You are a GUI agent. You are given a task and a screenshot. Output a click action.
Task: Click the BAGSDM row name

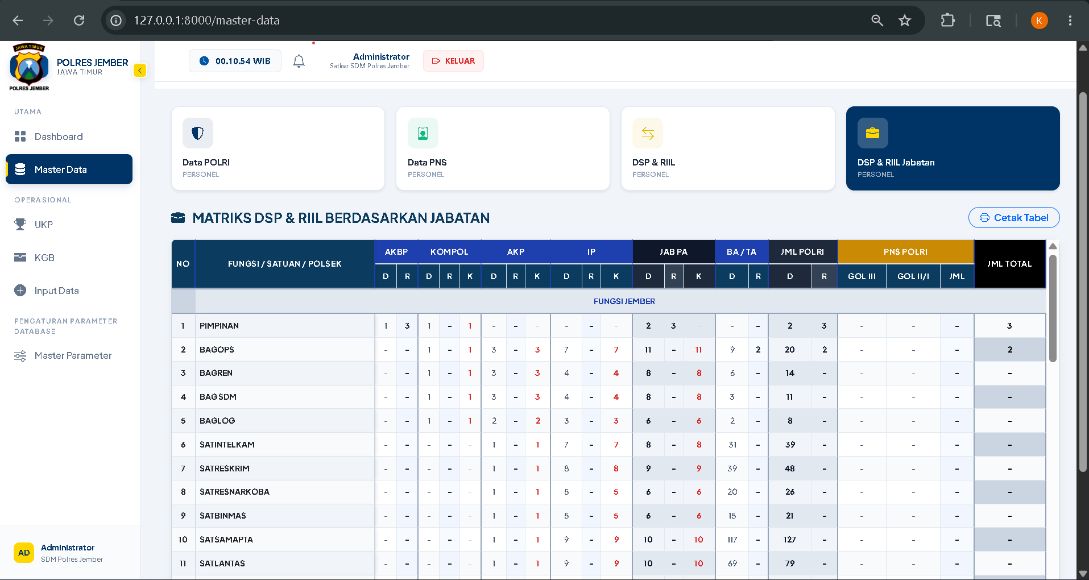(218, 397)
